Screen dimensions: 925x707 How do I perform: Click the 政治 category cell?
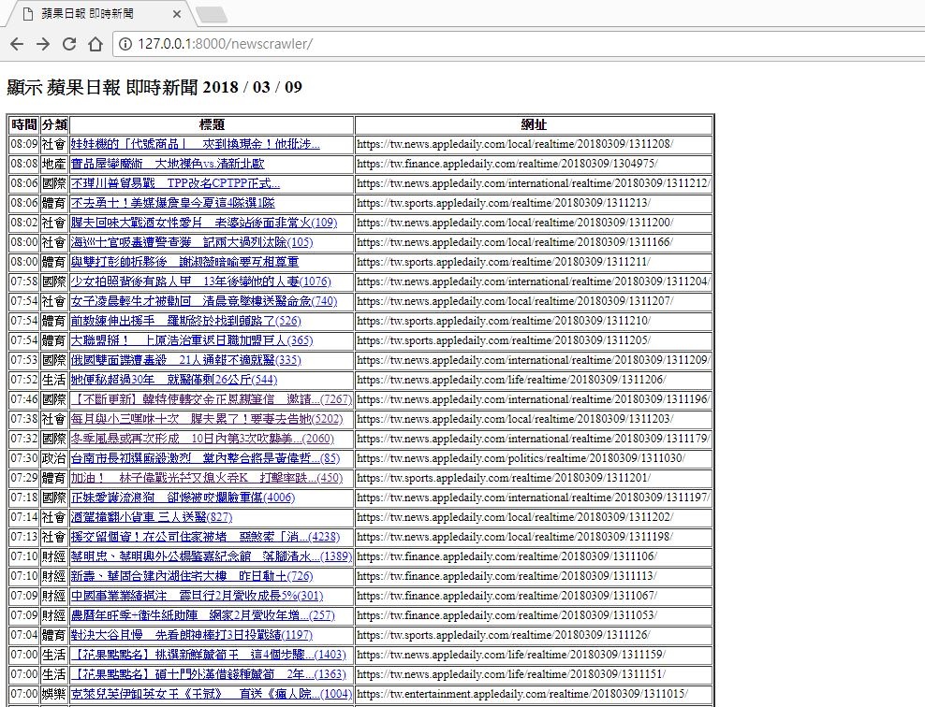click(x=54, y=458)
